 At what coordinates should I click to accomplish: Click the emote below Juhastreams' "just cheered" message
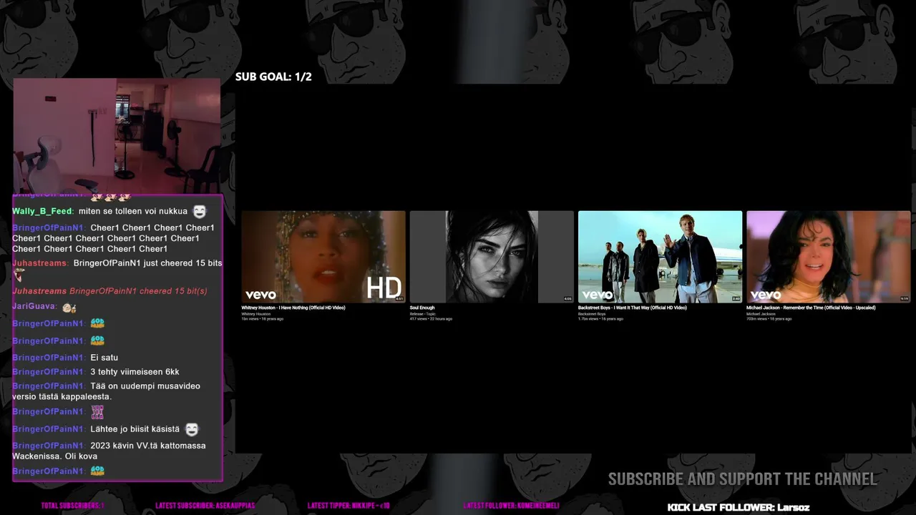pyautogui.click(x=19, y=276)
